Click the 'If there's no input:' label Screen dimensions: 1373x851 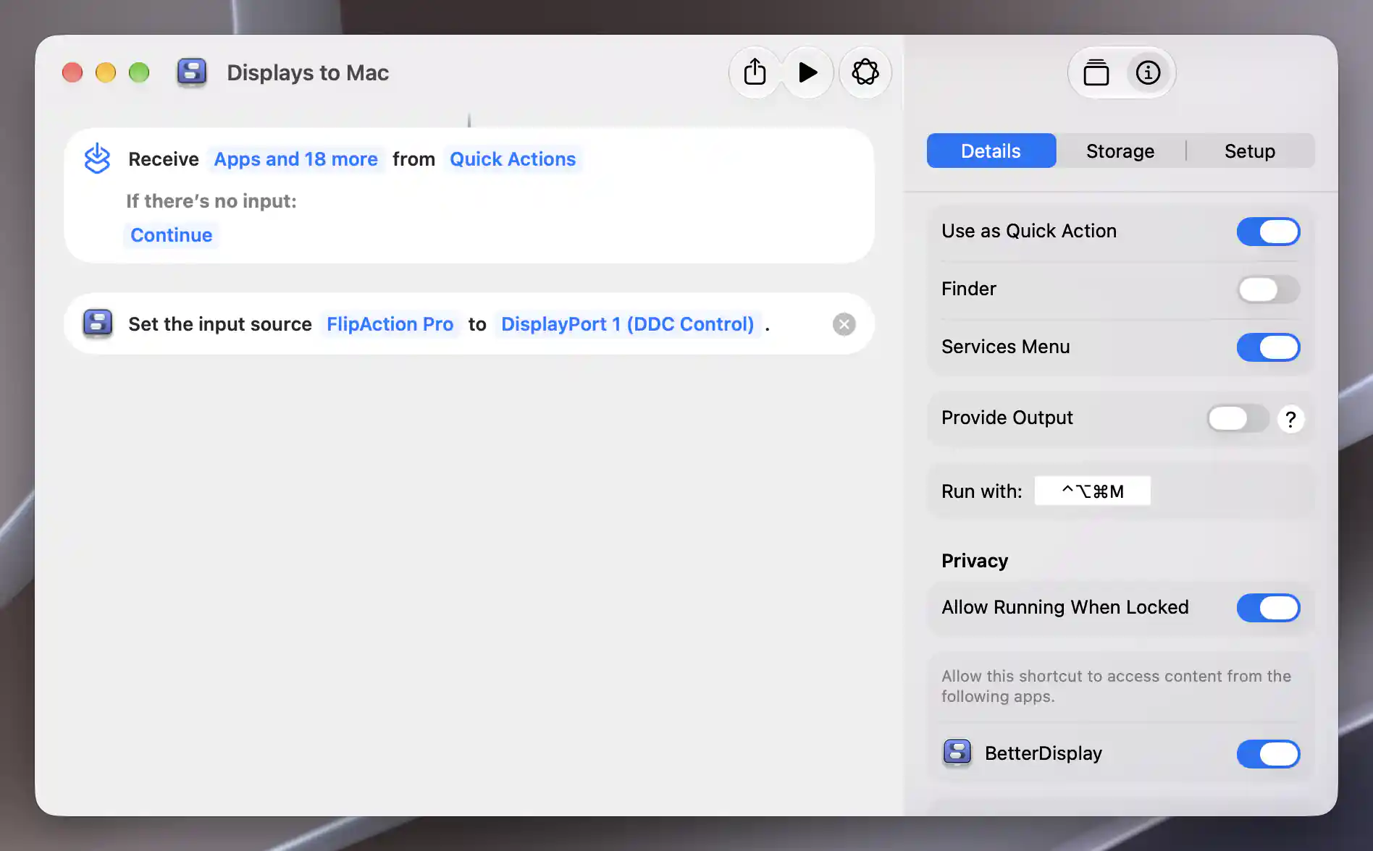pos(211,201)
